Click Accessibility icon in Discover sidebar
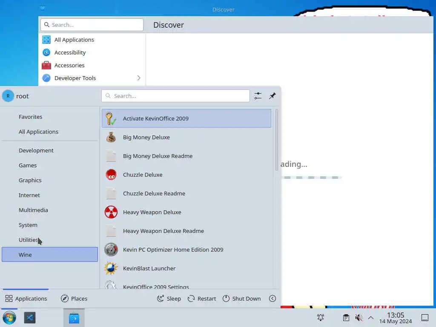 [46, 52]
